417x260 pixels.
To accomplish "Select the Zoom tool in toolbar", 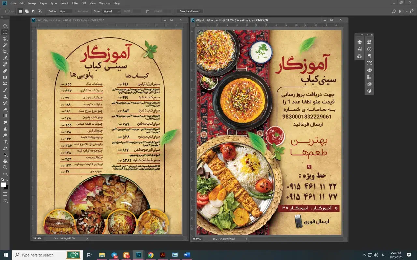I will (5, 167).
